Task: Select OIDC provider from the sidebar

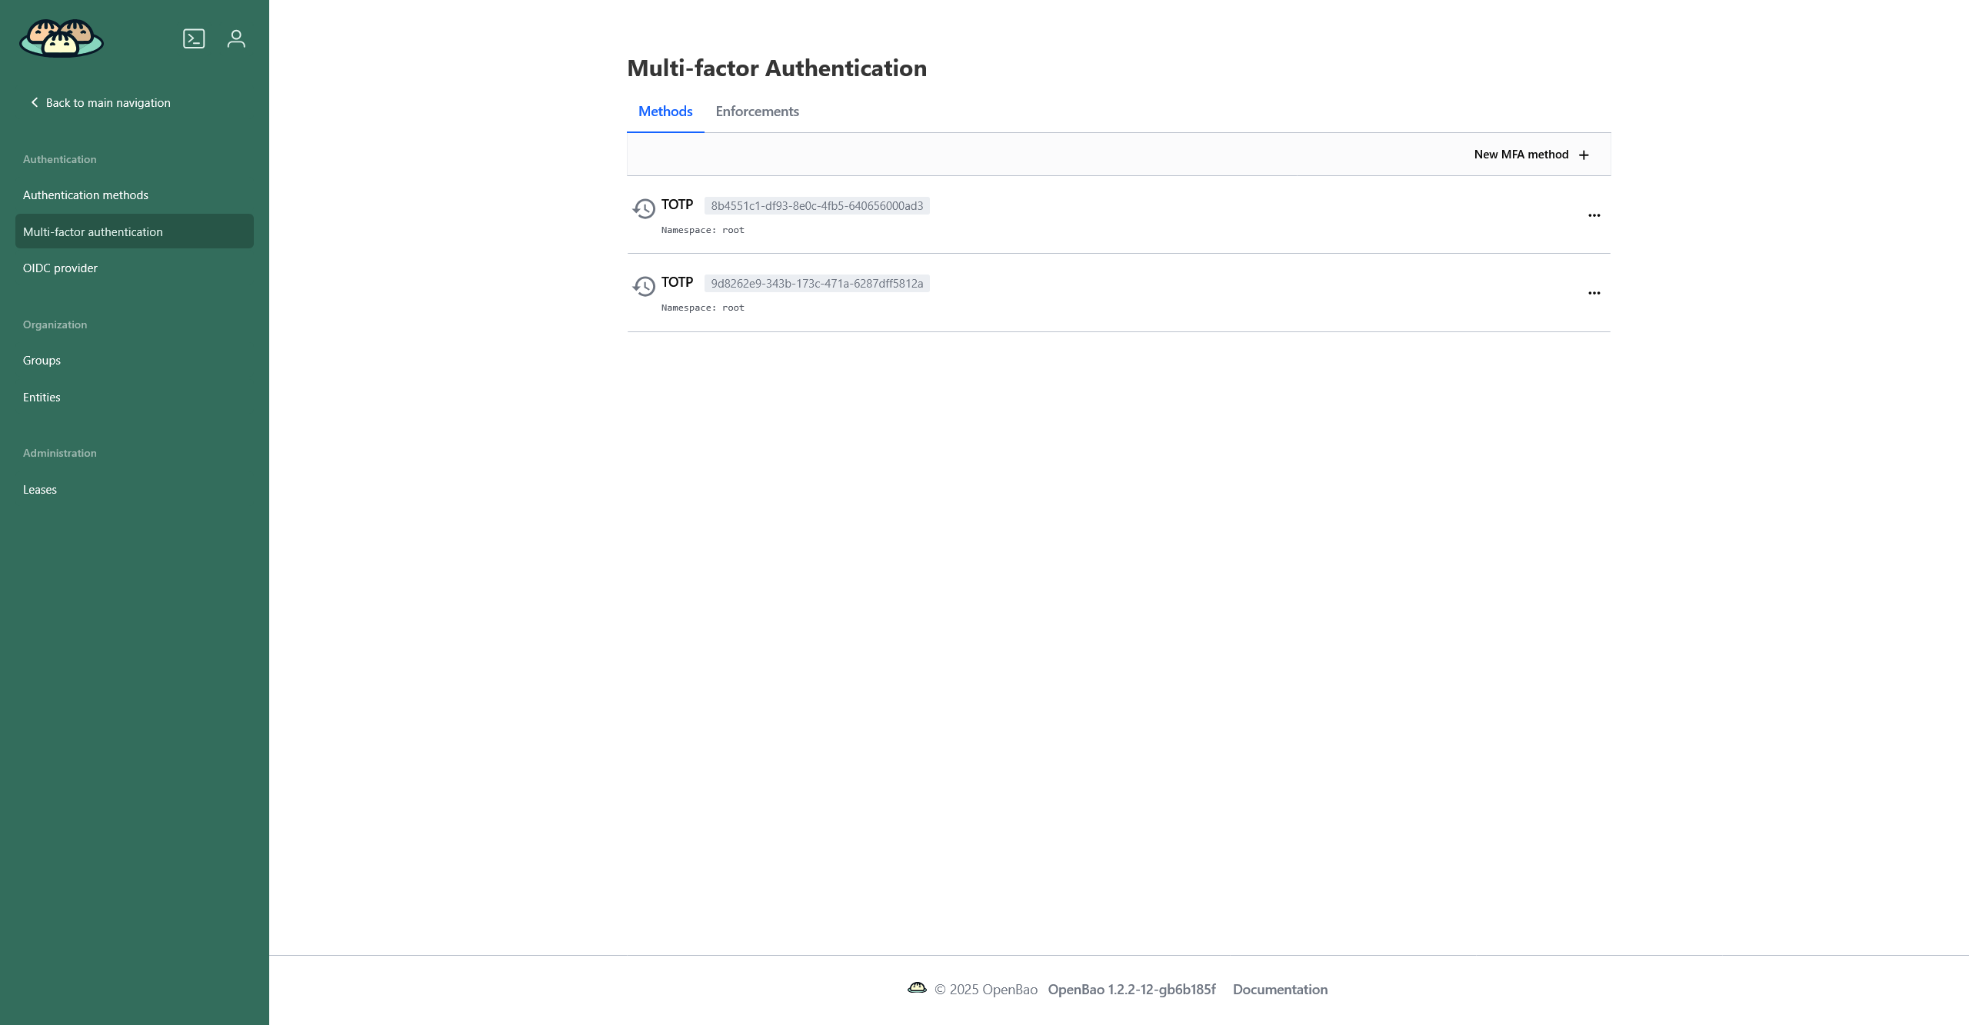Action: pos(60,268)
